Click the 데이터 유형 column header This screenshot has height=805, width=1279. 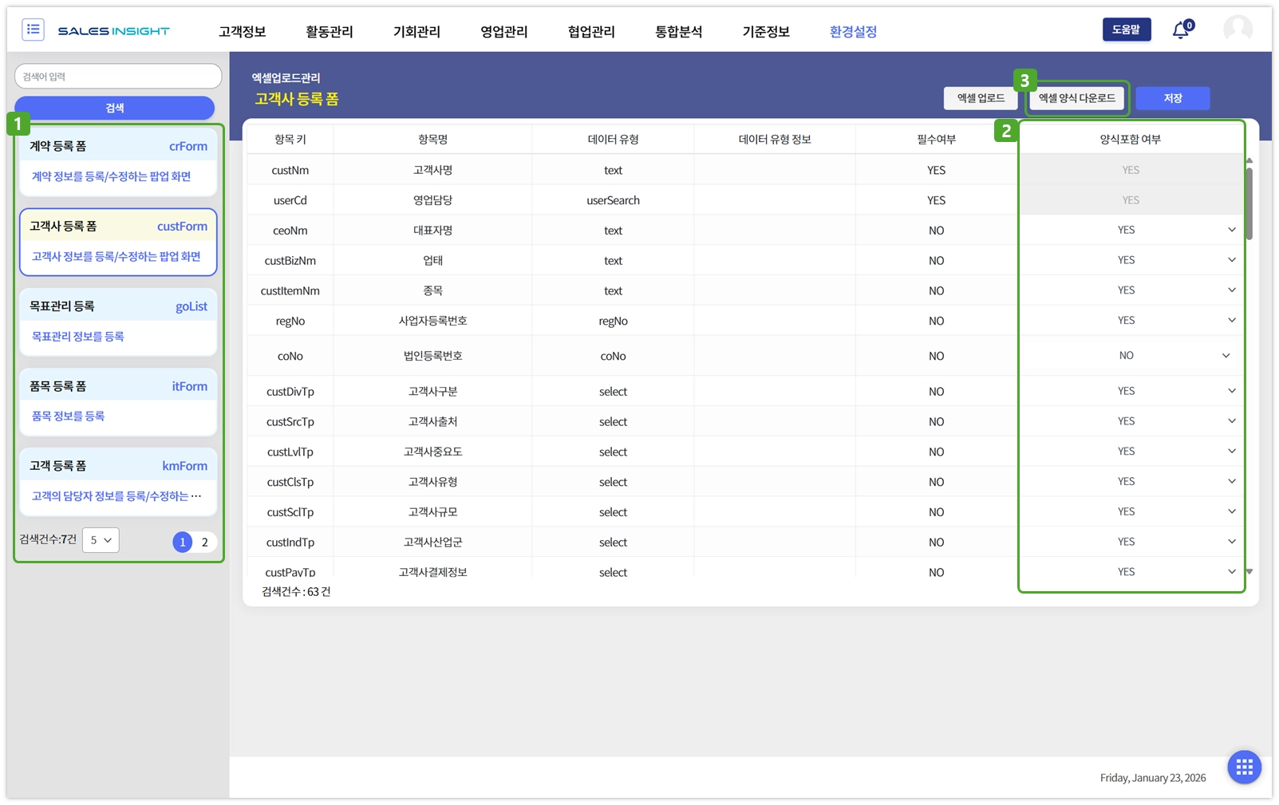(x=613, y=139)
